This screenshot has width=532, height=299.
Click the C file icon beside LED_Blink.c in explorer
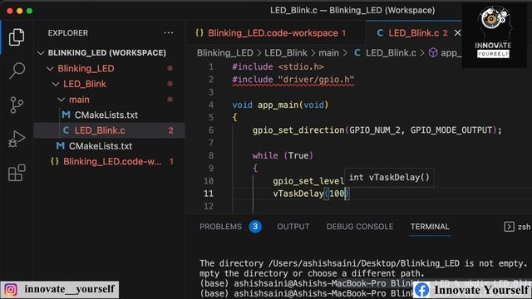pyautogui.click(x=66, y=130)
